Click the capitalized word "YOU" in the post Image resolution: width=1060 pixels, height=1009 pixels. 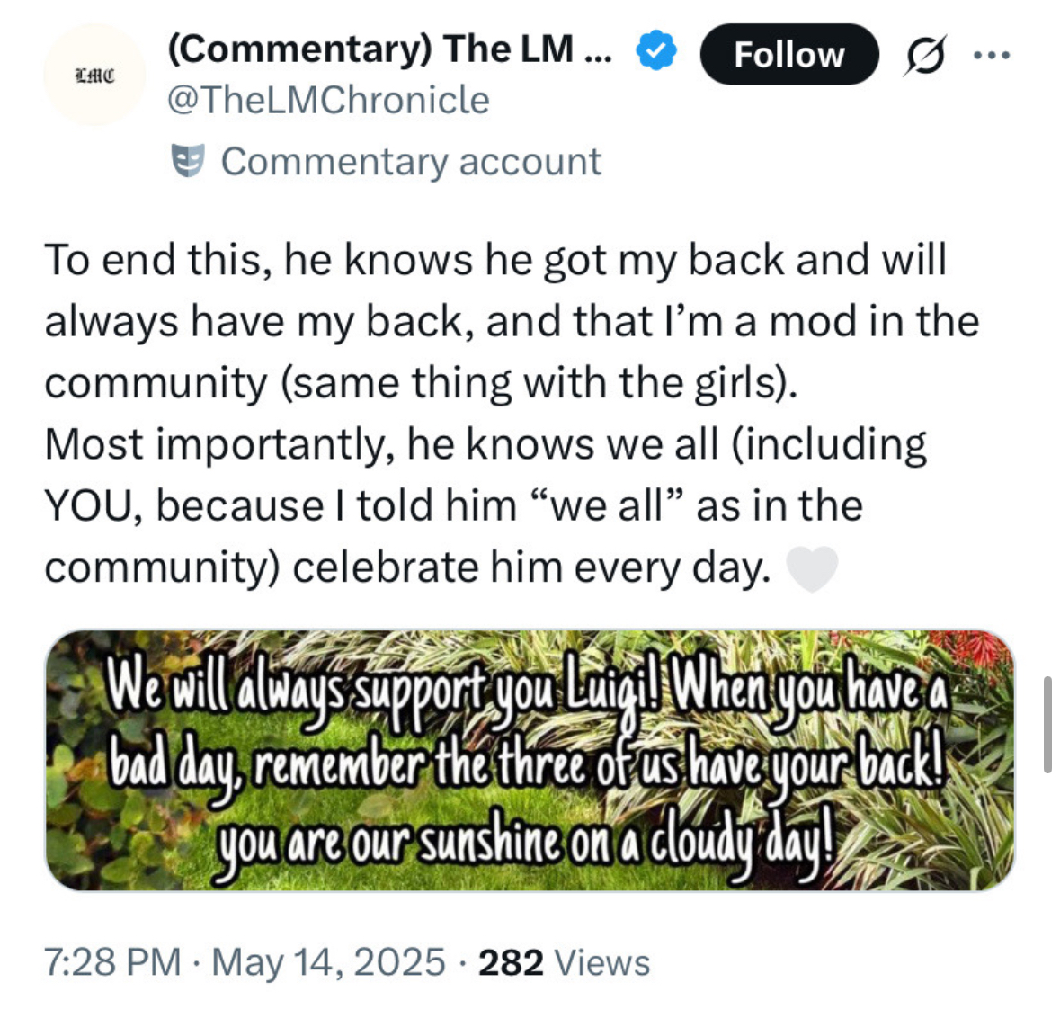[94, 506]
